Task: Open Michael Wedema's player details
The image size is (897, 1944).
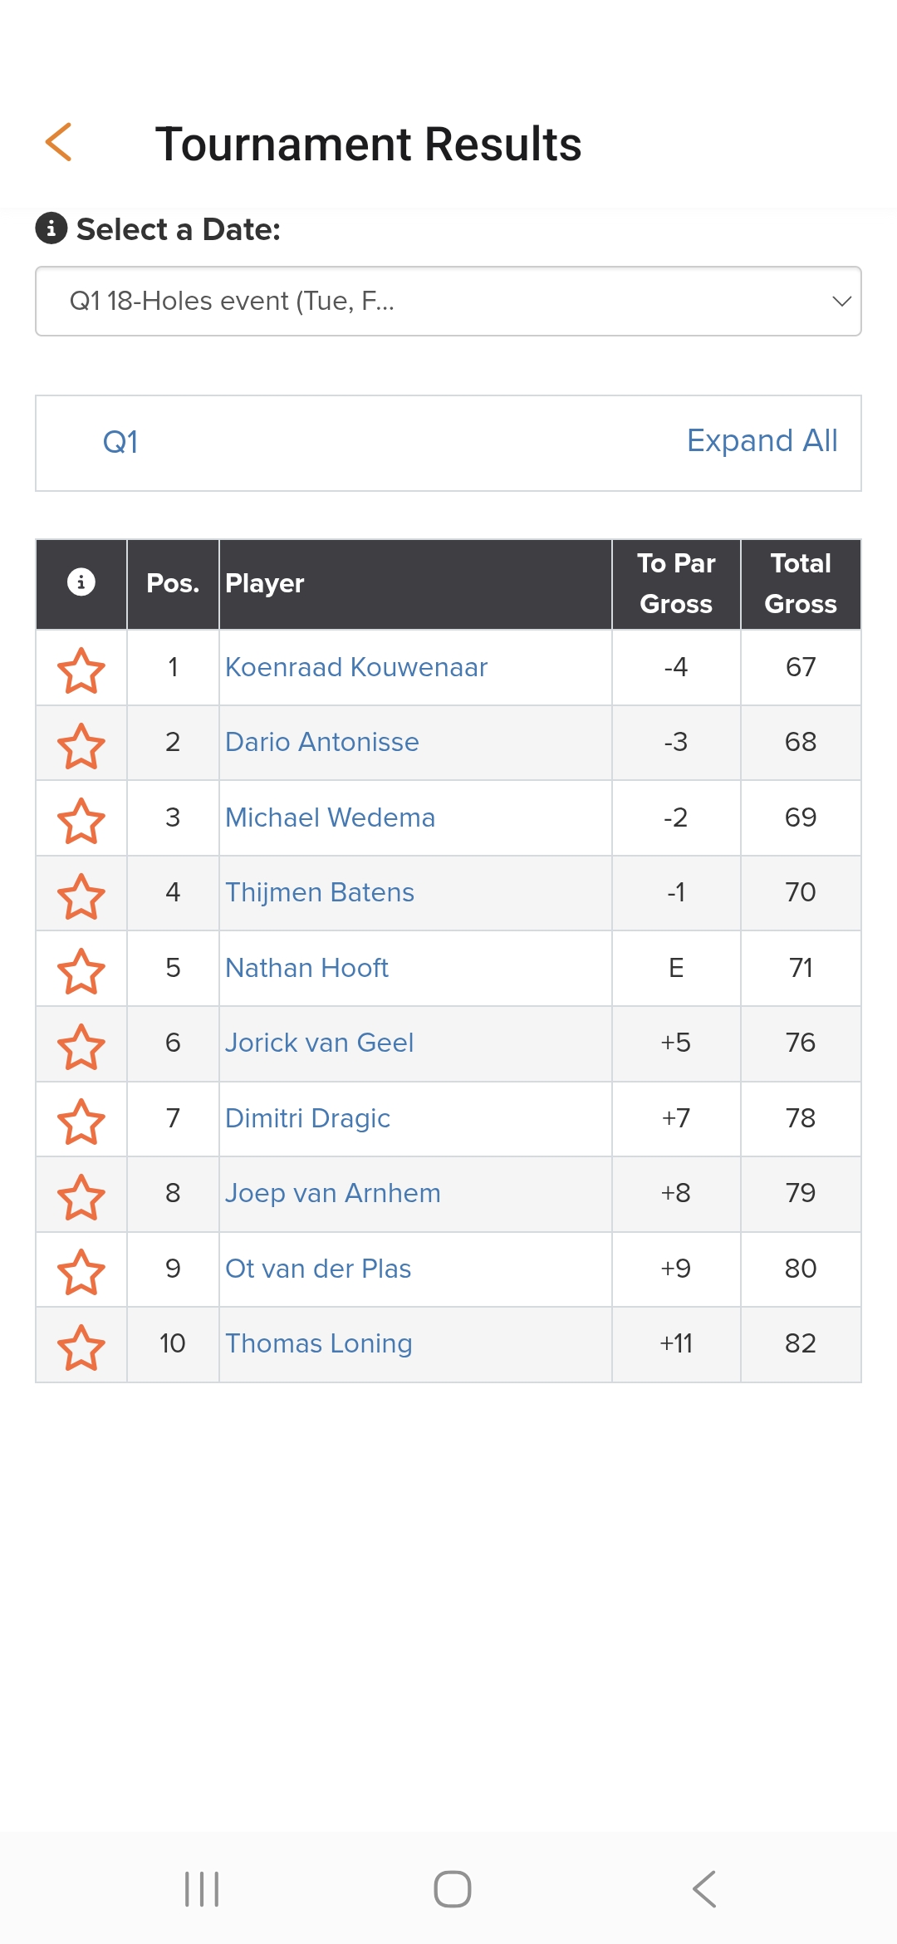Action: tap(330, 817)
